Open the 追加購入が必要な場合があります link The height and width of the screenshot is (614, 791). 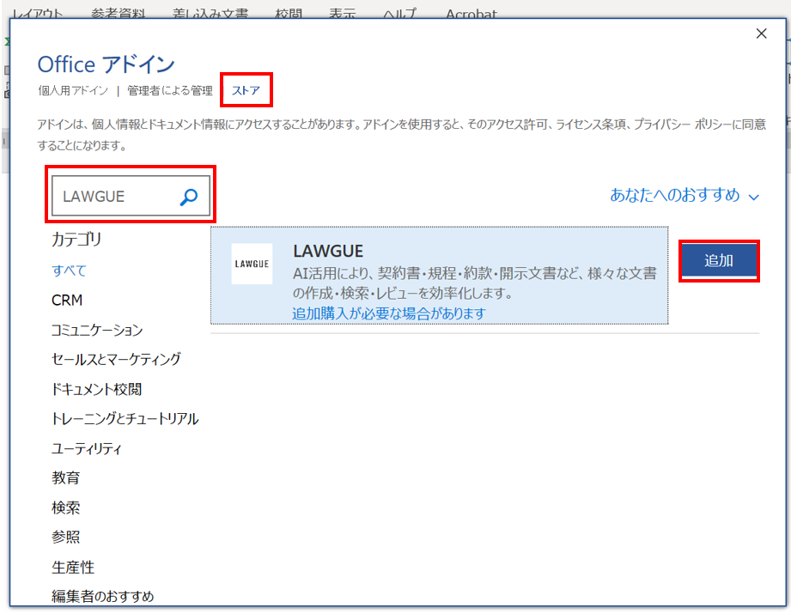pyautogui.click(x=389, y=313)
